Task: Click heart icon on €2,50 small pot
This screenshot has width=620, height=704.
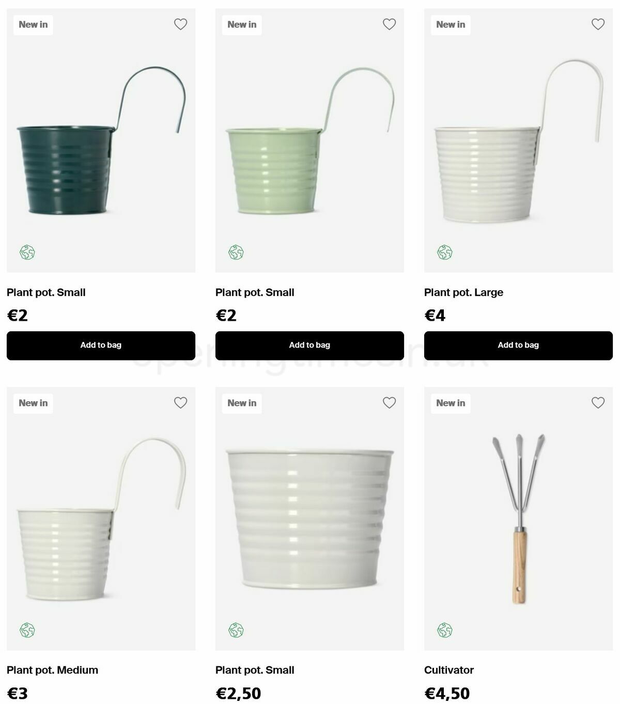Action: point(389,402)
